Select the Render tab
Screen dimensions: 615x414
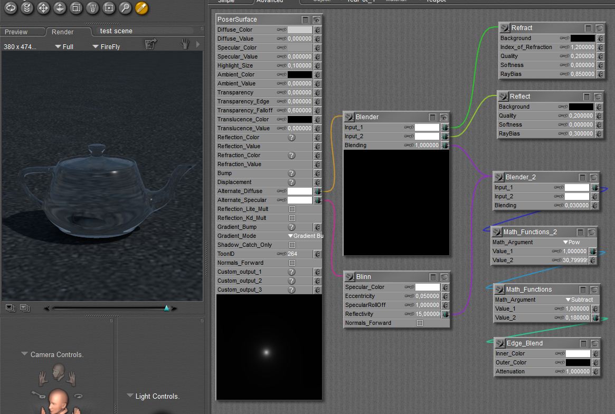pos(62,32)
